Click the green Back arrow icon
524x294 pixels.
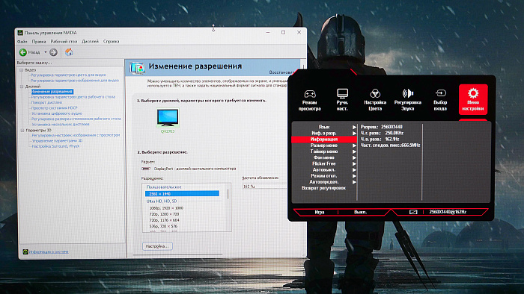22,52
